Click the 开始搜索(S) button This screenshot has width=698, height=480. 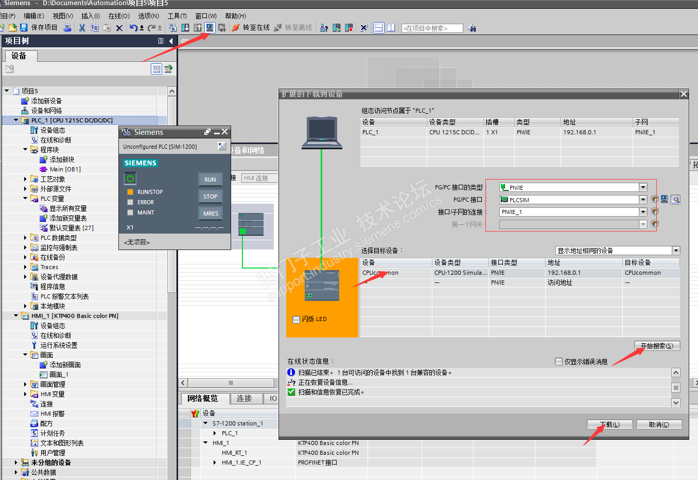(657, 346)
